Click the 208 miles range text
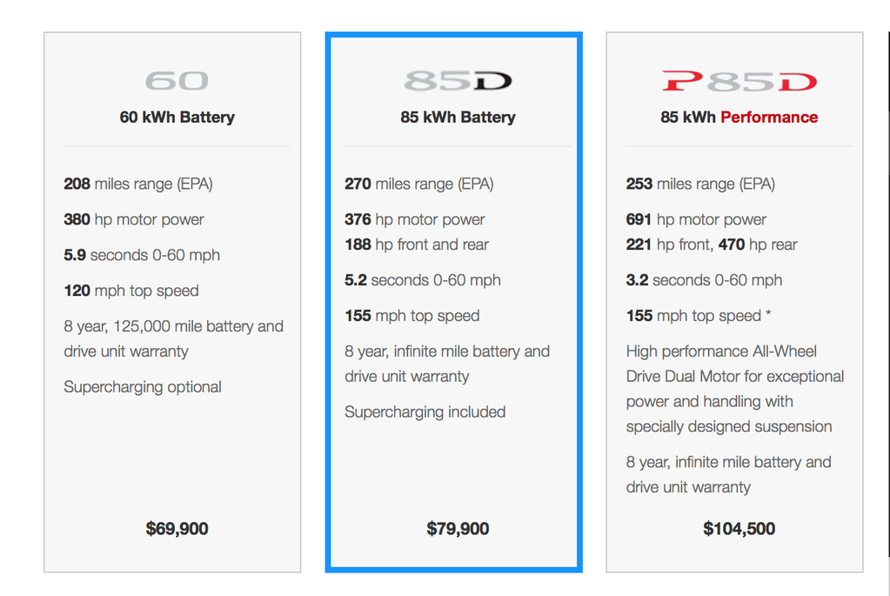This screenshot has height=596, width=890. (x=138, y=184)
